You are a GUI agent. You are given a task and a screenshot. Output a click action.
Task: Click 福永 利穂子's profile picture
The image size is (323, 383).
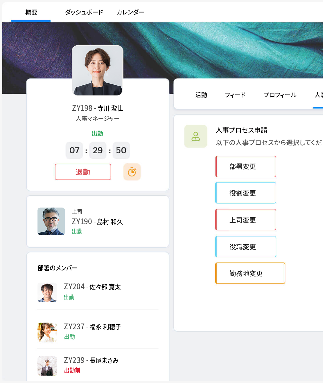click(x=47, y=332)
